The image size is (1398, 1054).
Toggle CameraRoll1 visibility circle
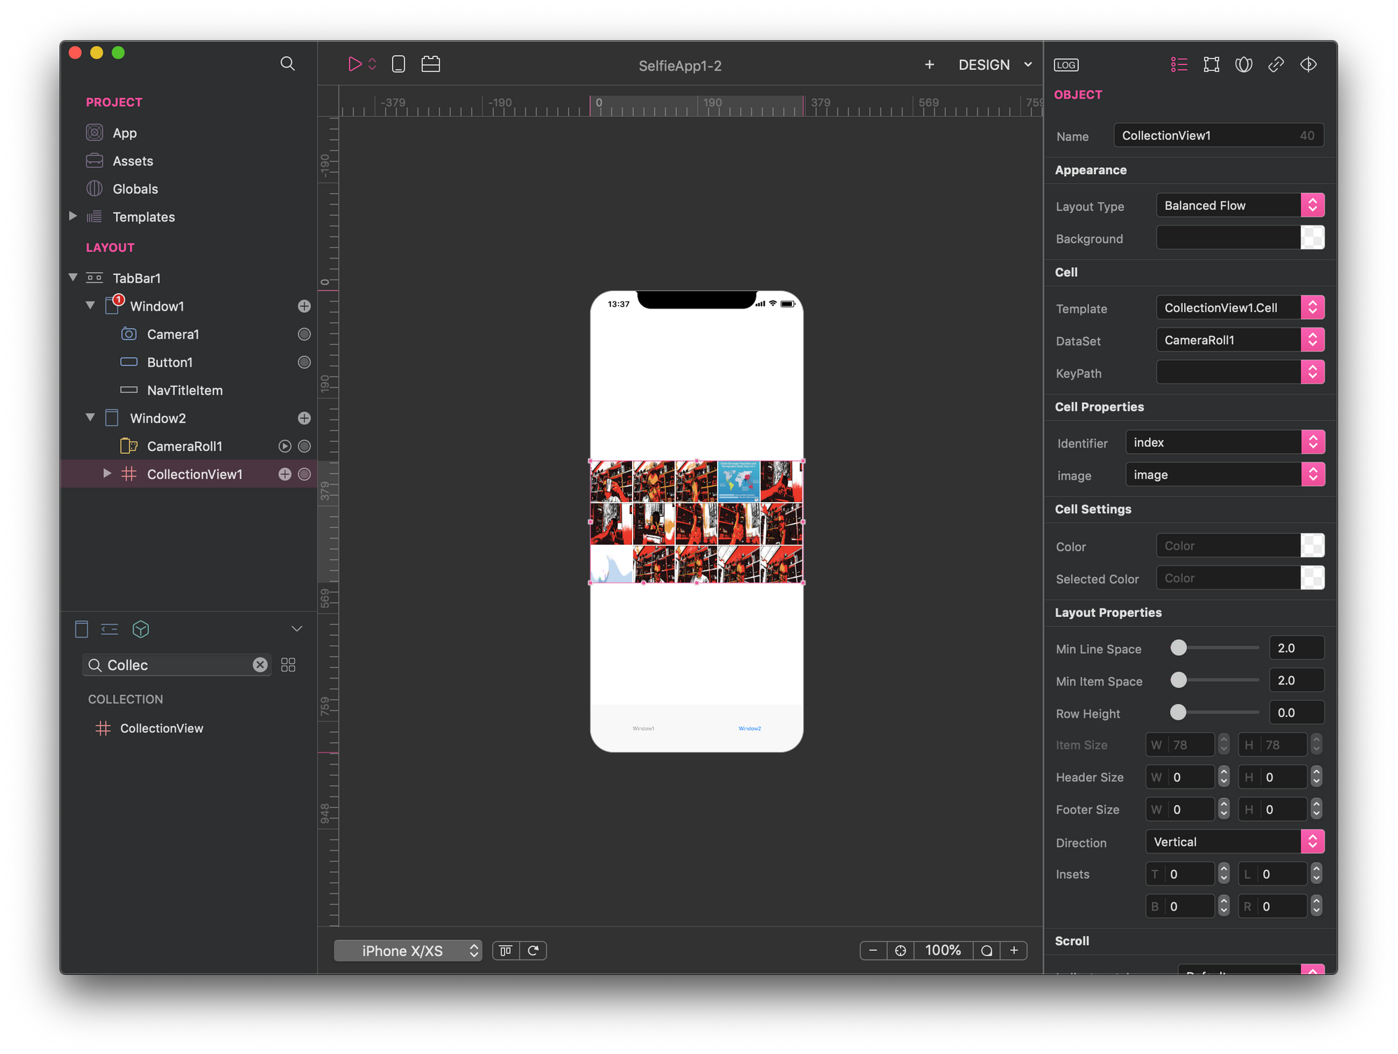click(x=304, y=446)
